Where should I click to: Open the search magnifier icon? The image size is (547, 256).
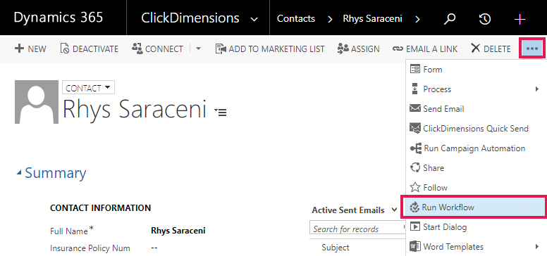click(450, 19)
